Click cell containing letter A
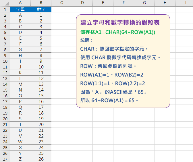 (20, 15)
